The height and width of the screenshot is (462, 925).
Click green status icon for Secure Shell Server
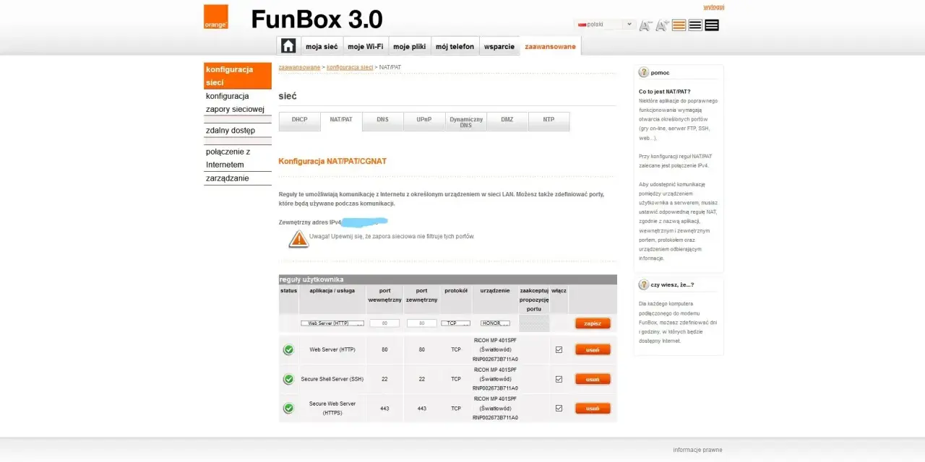pos(288,378)
